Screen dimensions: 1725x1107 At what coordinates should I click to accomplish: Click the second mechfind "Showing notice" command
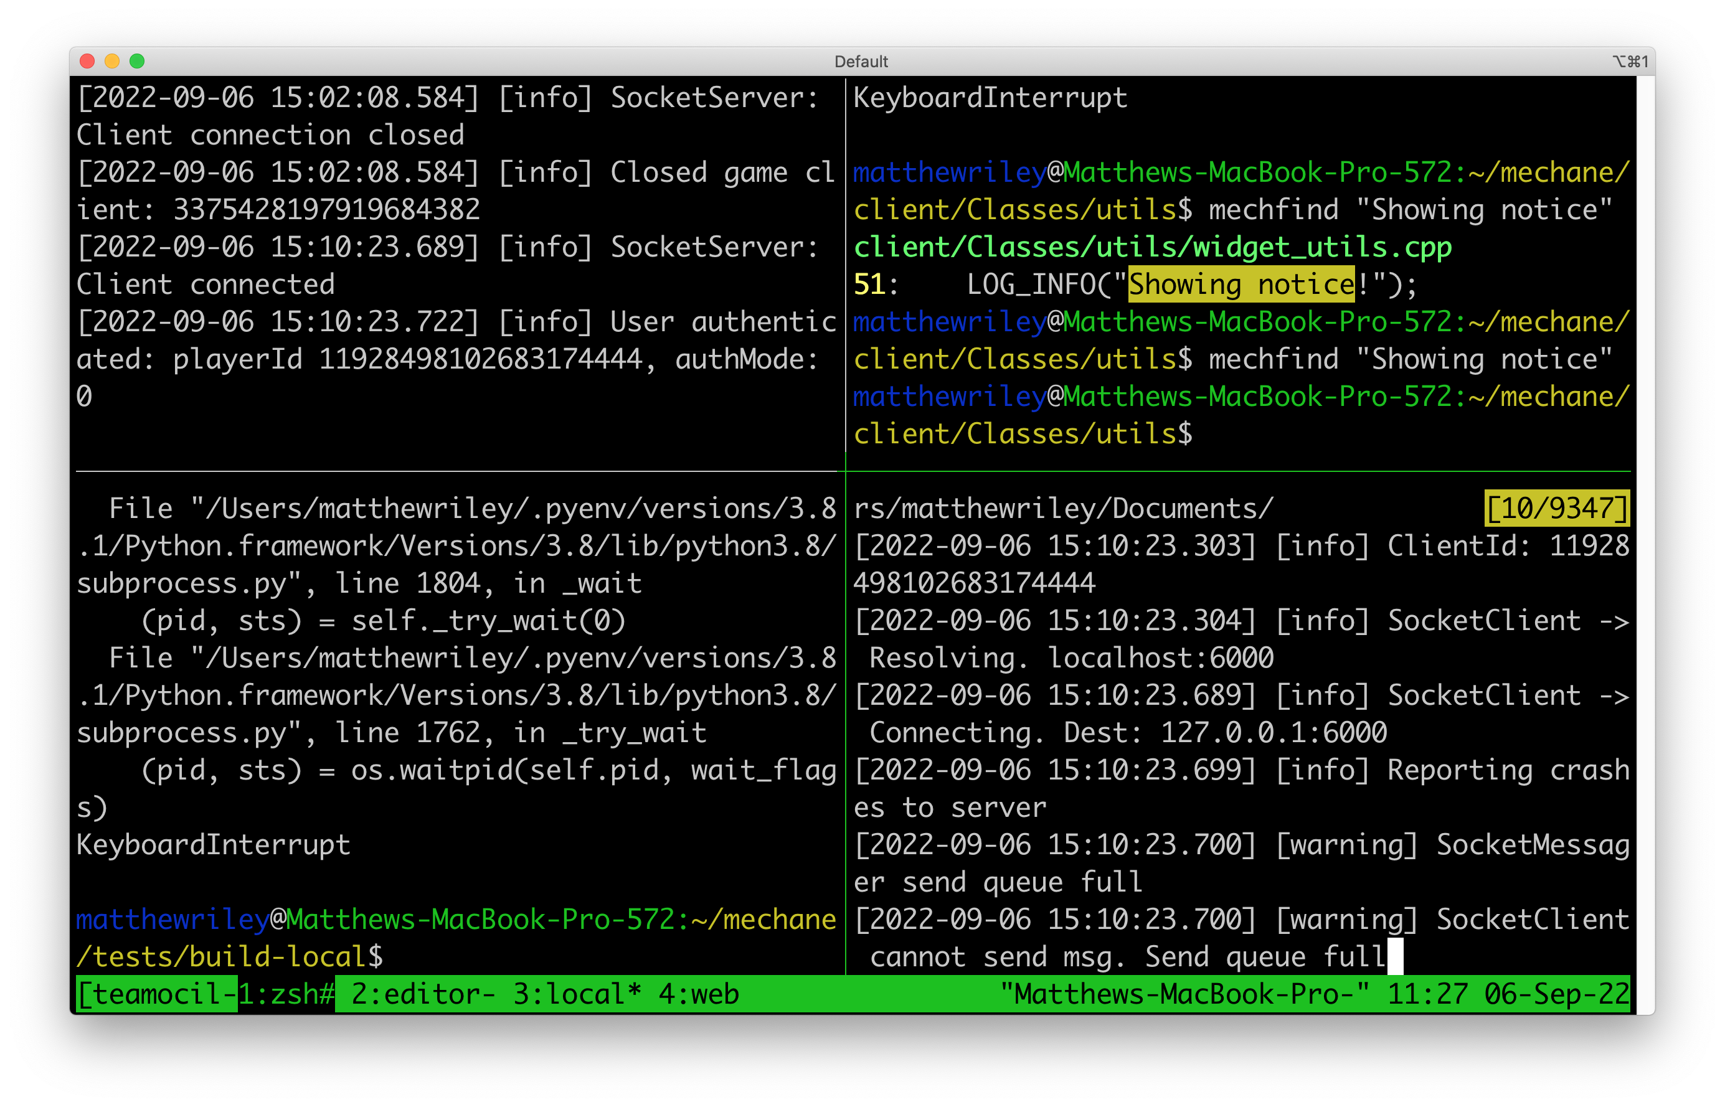[x=1410, y=359]
